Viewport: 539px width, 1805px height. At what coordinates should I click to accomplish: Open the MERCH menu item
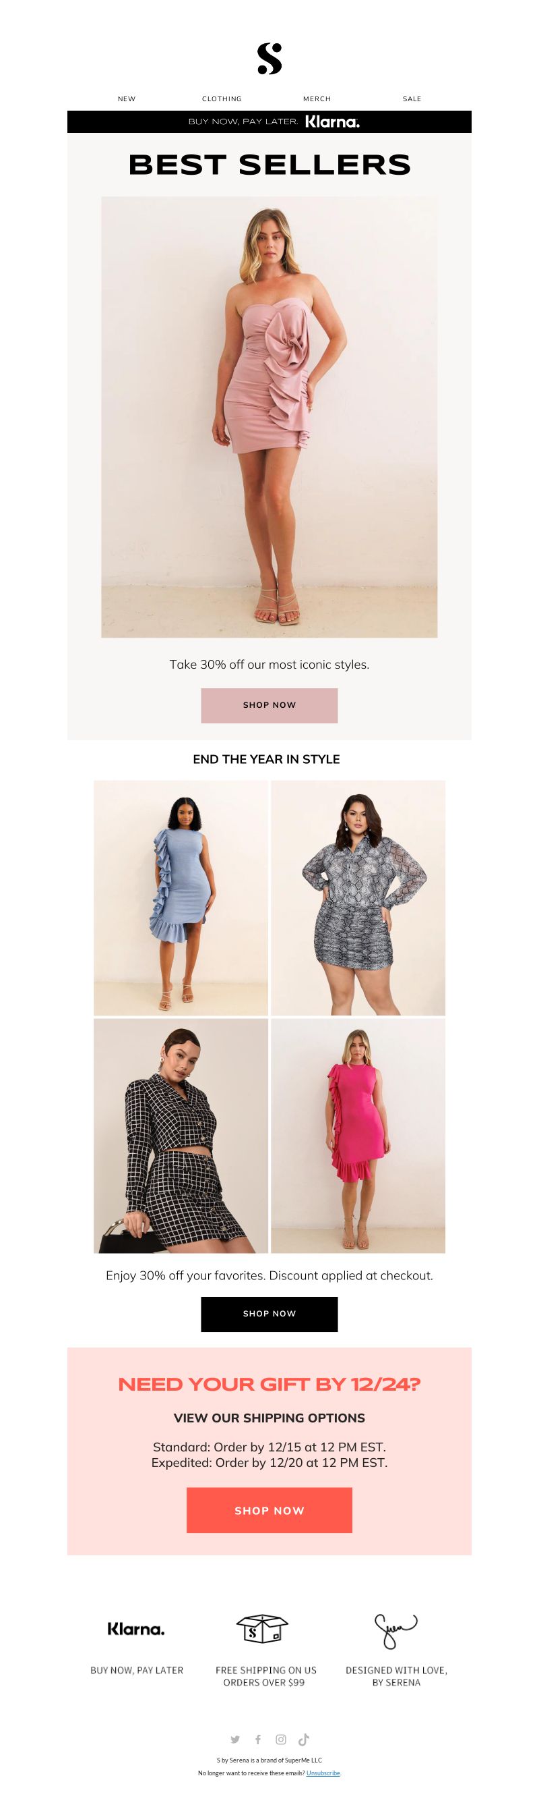click(317, 99)
